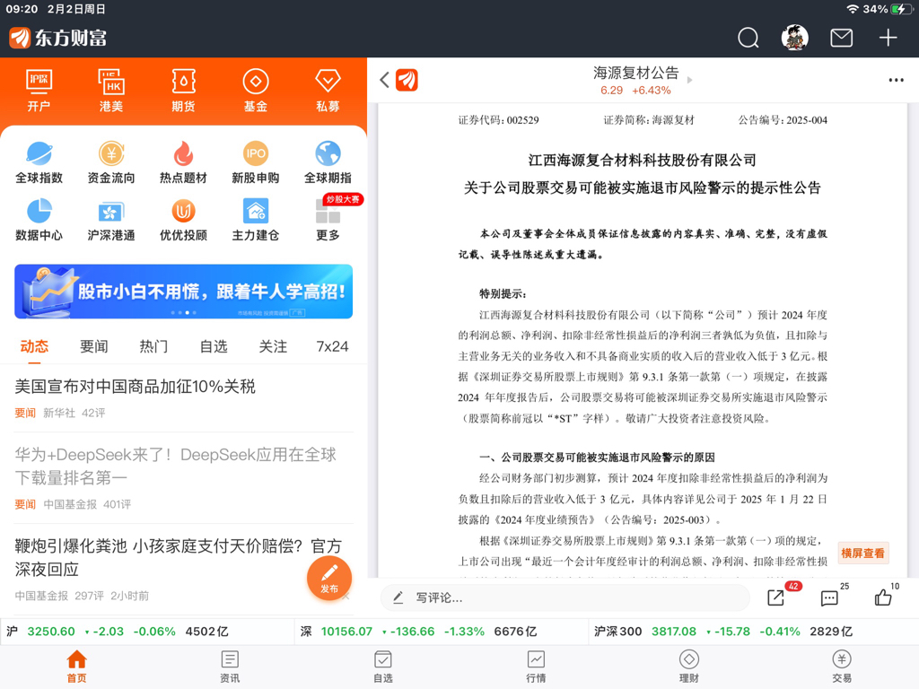Tap the Wi-Fi icon in status bar

point(853,9)
